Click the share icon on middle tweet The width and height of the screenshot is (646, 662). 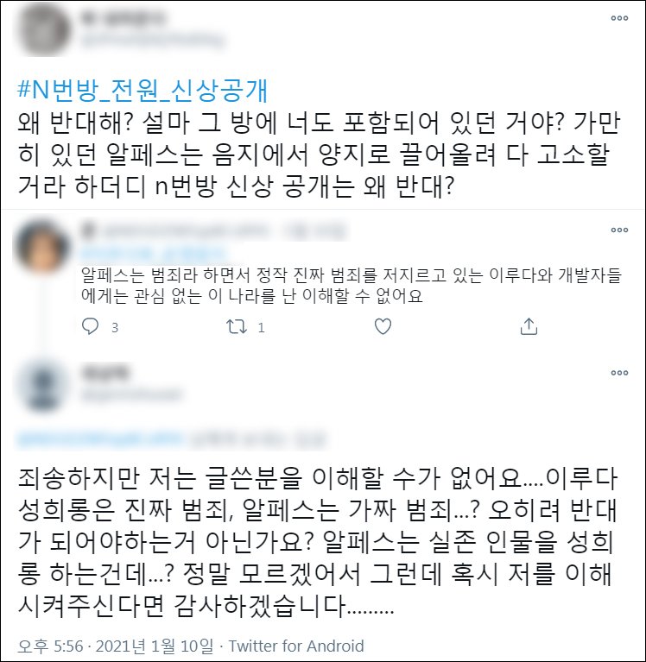(529, 327)
